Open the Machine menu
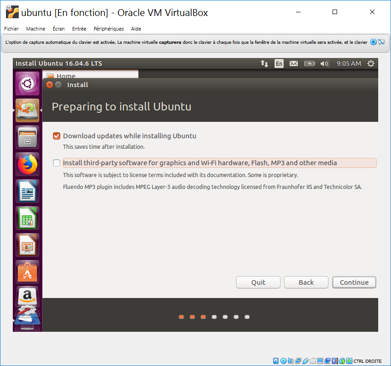 36,29
